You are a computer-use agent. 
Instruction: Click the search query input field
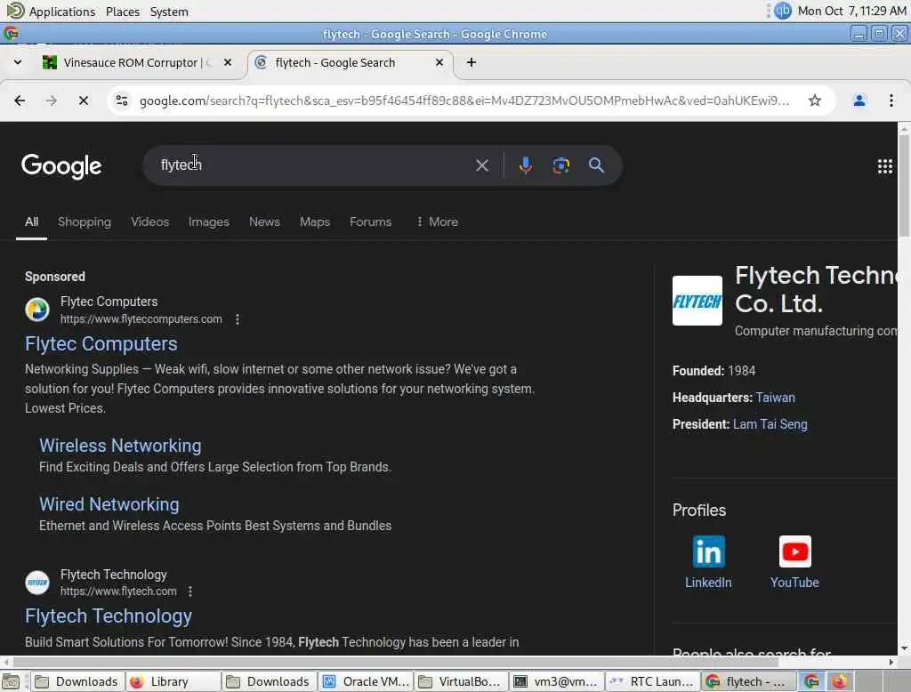pyautogui.click(x=314, y=165)
